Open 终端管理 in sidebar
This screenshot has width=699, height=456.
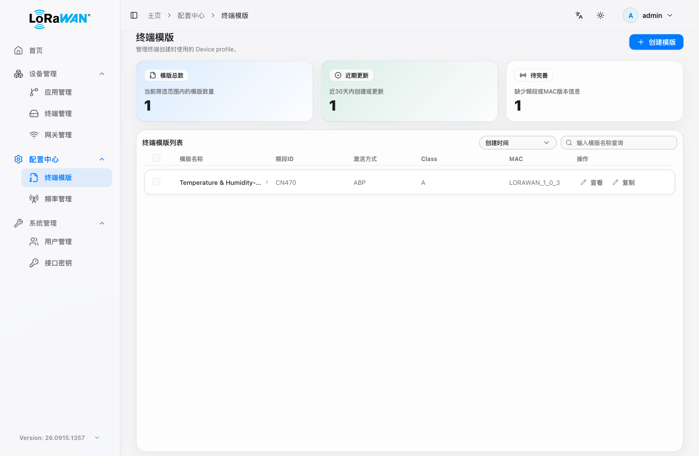pyautogui.click(x=67, y=114)
